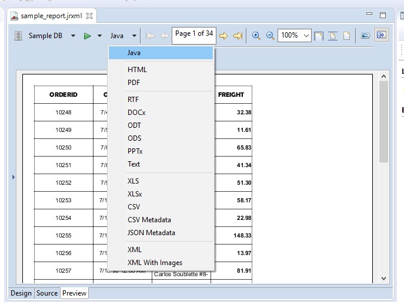This screenshot has width=404, height=302.
Task: Click order ID 10256 cell
Action: click(64, 253)
